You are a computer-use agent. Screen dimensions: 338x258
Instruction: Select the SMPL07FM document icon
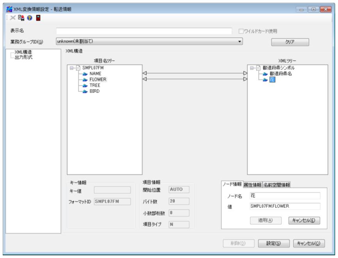tap(78, 68)
